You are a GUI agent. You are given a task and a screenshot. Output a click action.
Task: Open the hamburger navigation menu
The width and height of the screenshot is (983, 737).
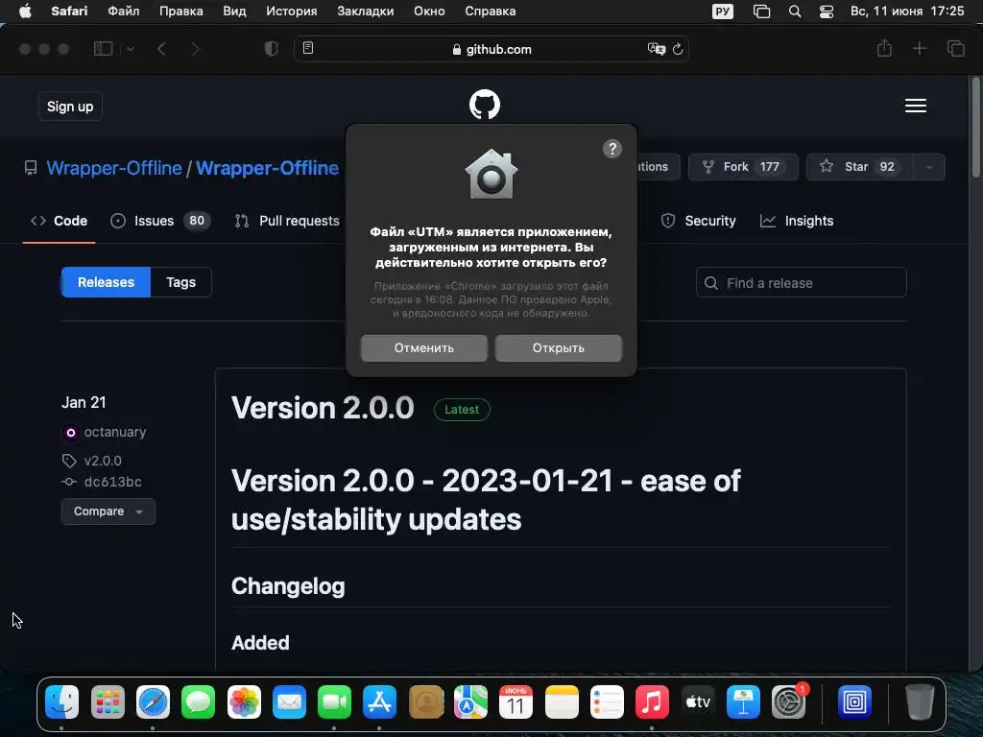pyautogui.click(x=916, y=106)
